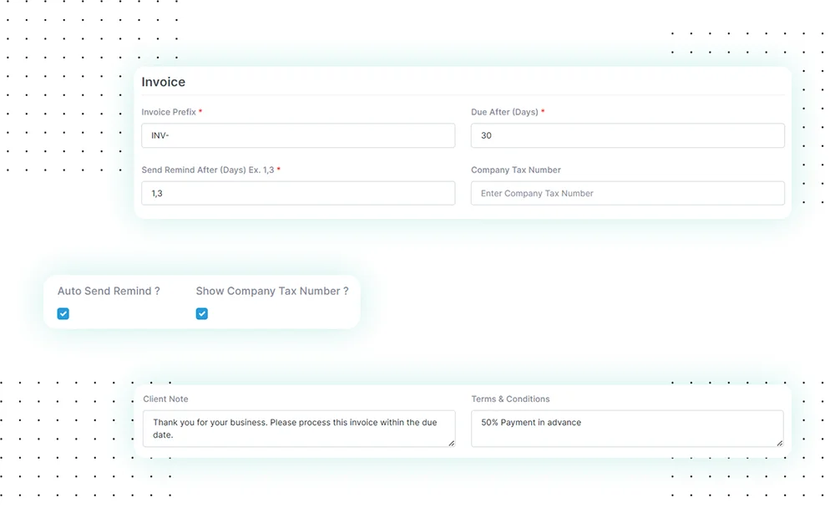
Task: Select the INV- prefix text
Action: 160,135
